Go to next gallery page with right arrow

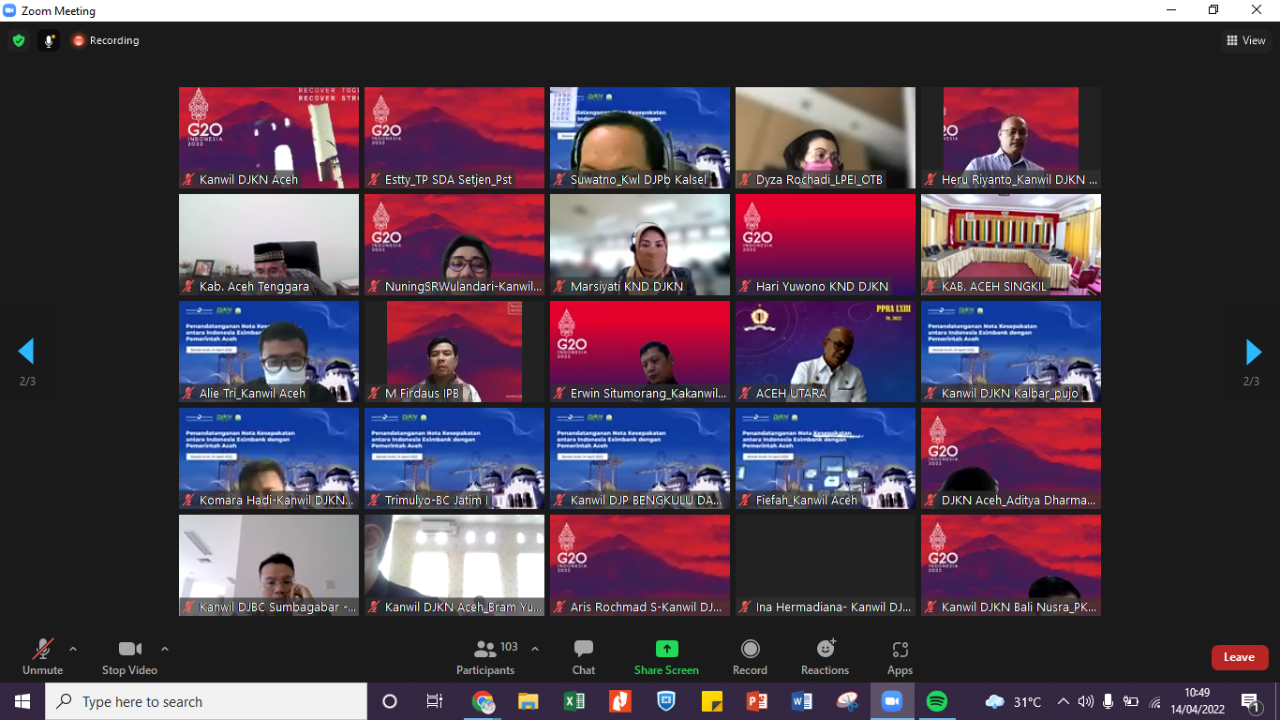tap(1253, 352)
